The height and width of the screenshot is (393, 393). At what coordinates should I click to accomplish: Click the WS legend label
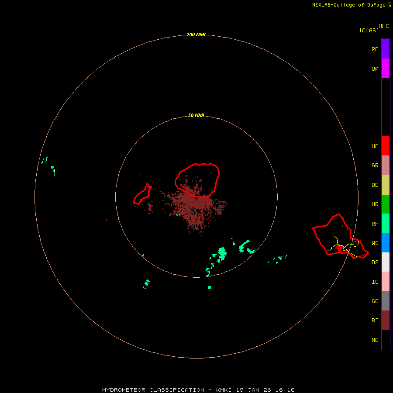coord(375,243)
